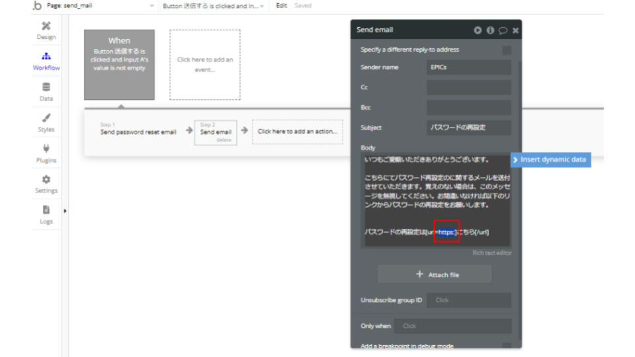This screenshot has width=635, height=357.
Task: Delete the Step 2 Send email action
Action: pyautogui.click(x=224, y=140)
